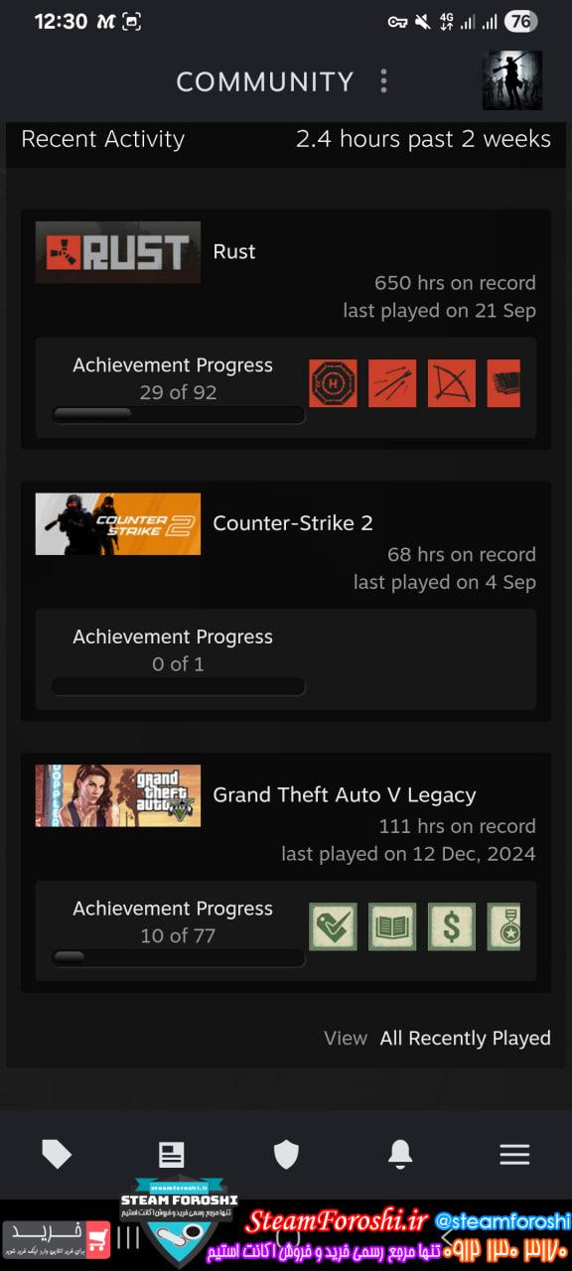This screenshot has width=572, height=1271.
Task: Open the All Recently Played link
Action: [x=466, y=1038]
